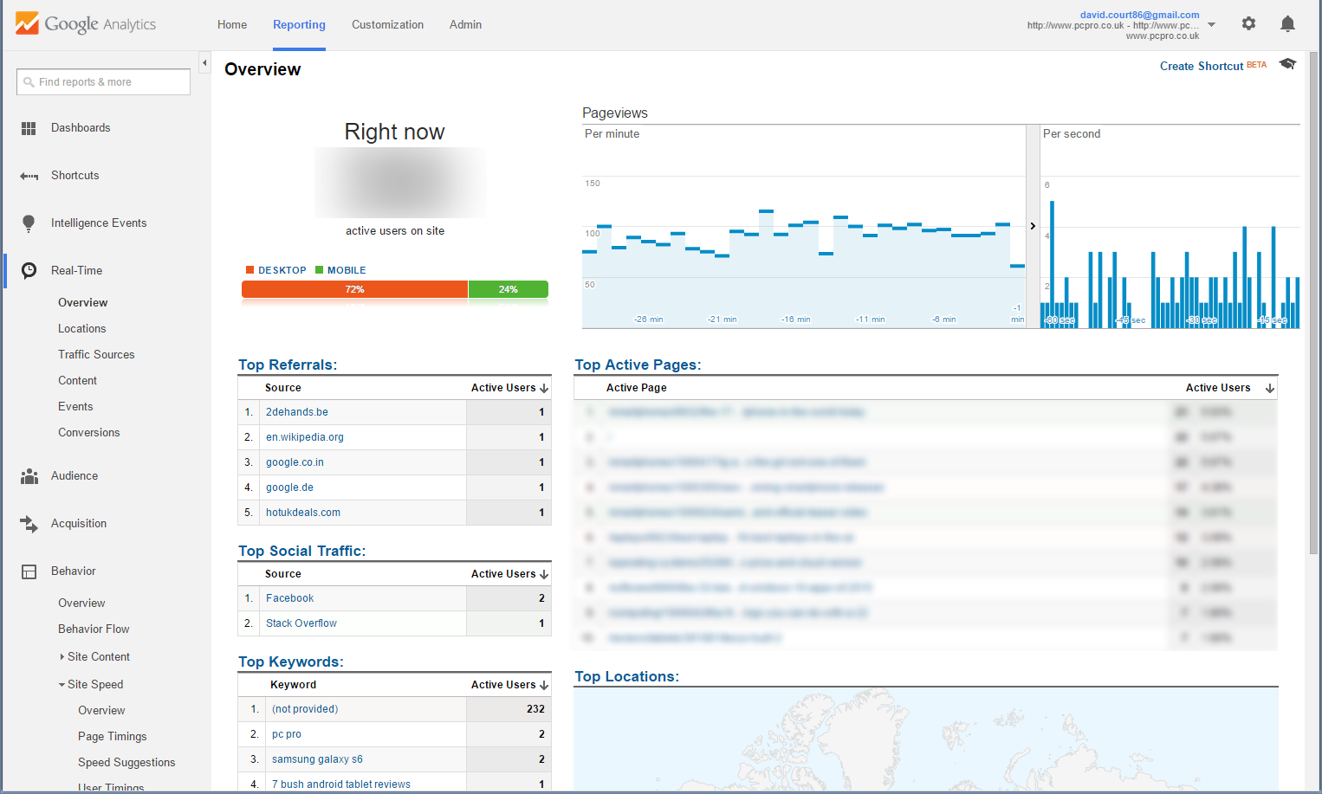Viewport: 1322px width, 794px height.
Task: Open the en.wikipedia.org referral link
Action: (x=305, y=437)
